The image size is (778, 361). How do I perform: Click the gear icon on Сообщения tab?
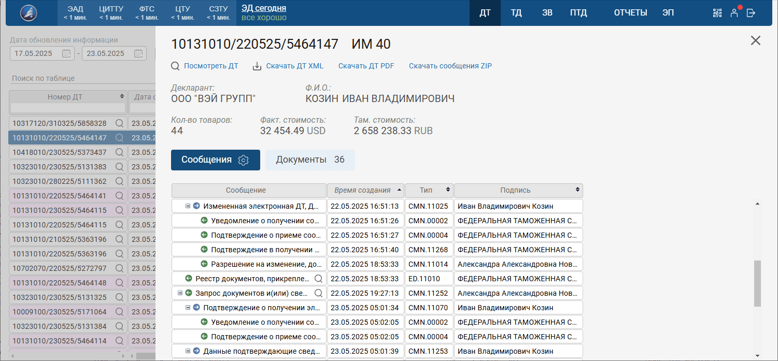pyautogui.click(x=243, y=160)
